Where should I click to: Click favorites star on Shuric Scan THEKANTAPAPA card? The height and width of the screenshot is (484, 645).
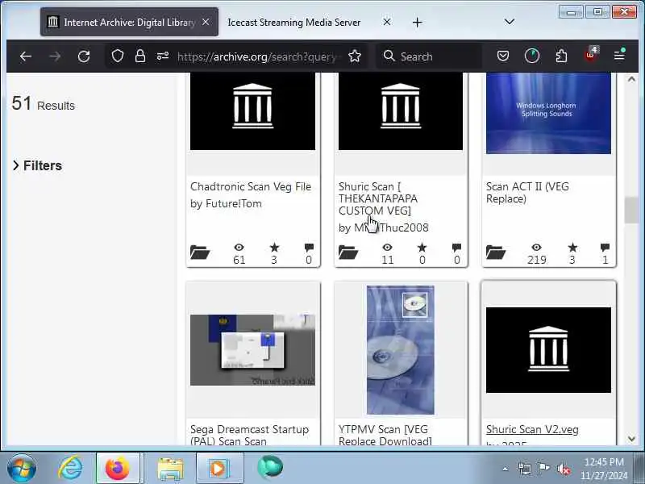pos(422,248)
